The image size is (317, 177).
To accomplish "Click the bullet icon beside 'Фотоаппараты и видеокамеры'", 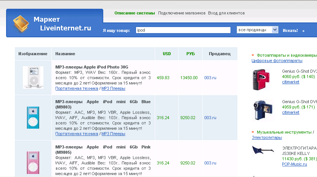I will [253, 55].
